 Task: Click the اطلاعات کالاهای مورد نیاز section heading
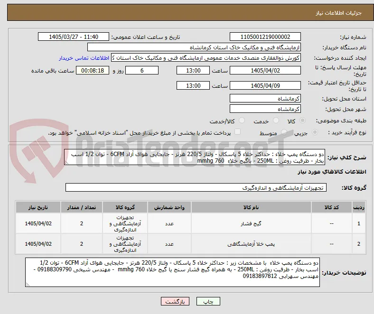point(332,172)
